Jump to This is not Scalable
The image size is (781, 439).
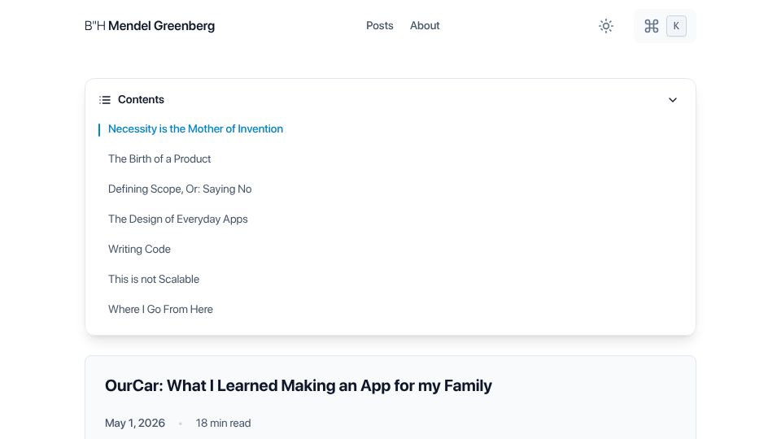tap(154, 279)
